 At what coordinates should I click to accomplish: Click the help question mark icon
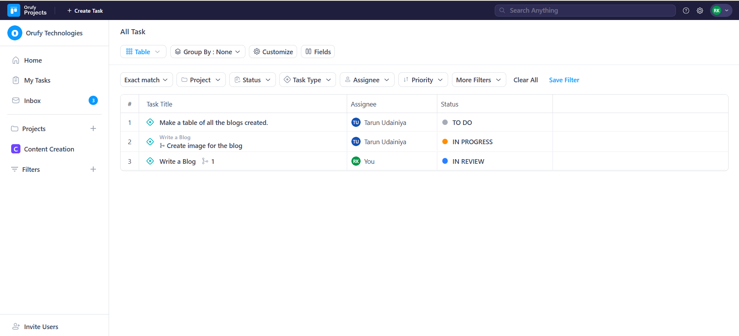[686, 11]
